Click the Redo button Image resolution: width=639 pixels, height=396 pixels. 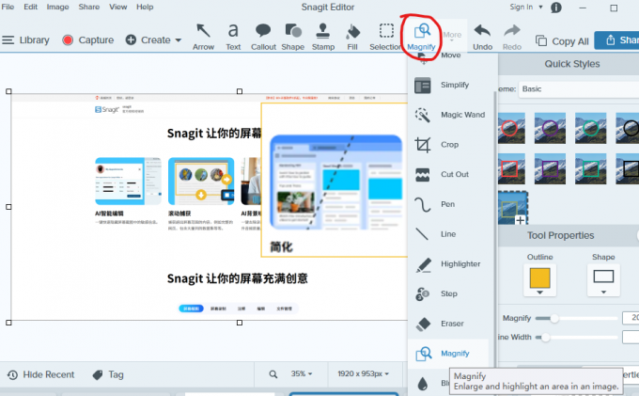[512, 37]
